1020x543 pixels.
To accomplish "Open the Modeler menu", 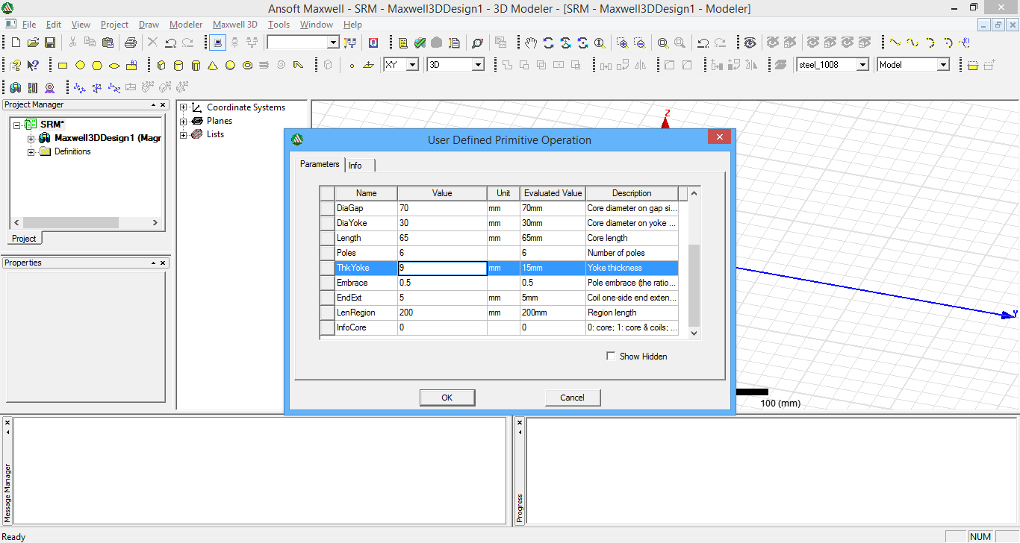I will click(186, 25).
